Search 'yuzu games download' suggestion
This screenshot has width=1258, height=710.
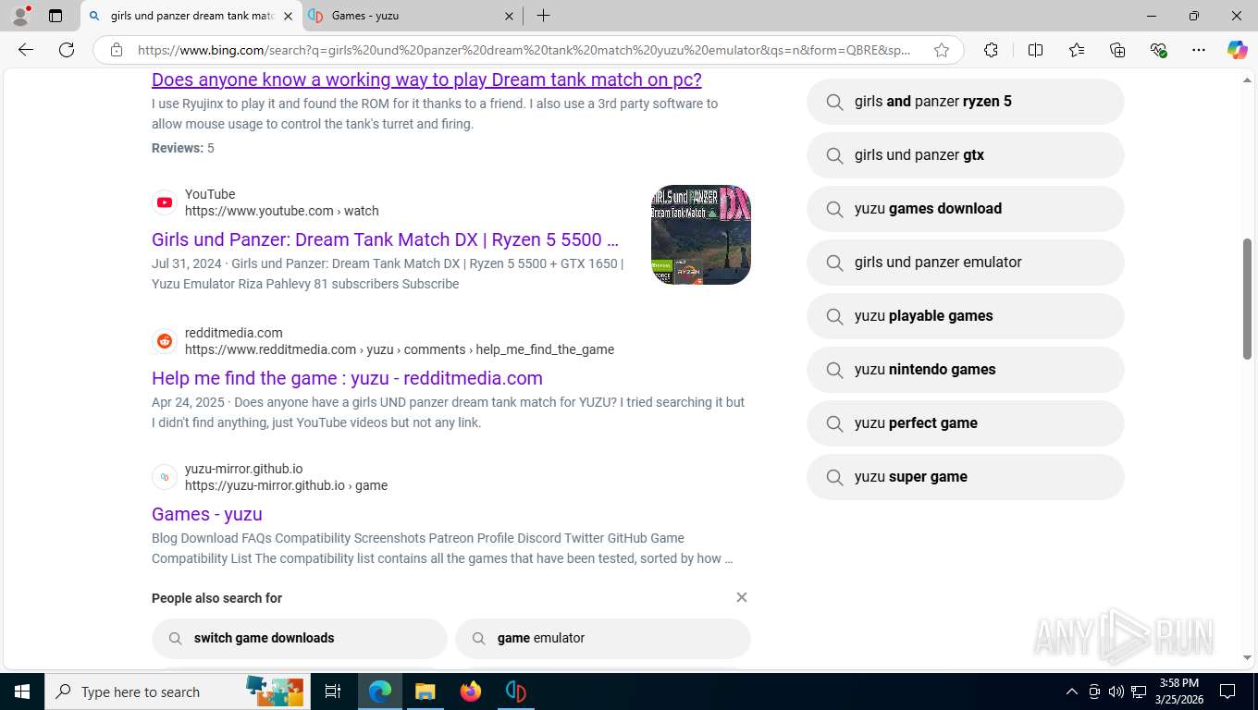(966, 209)
